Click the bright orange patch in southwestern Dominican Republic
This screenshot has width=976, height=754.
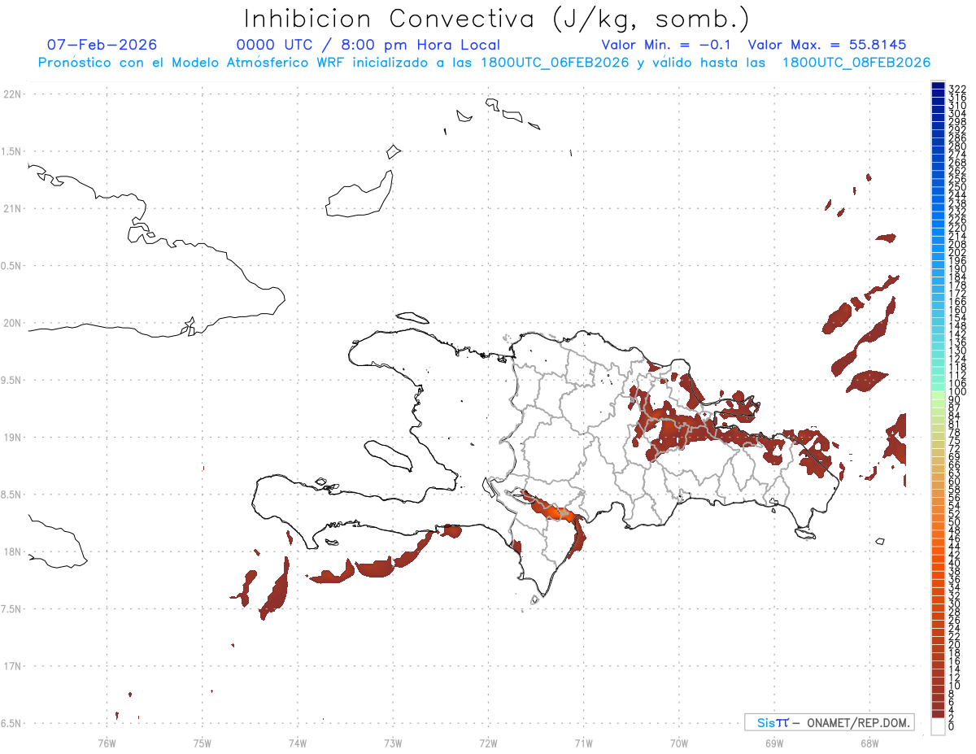(x=560, y=513)
